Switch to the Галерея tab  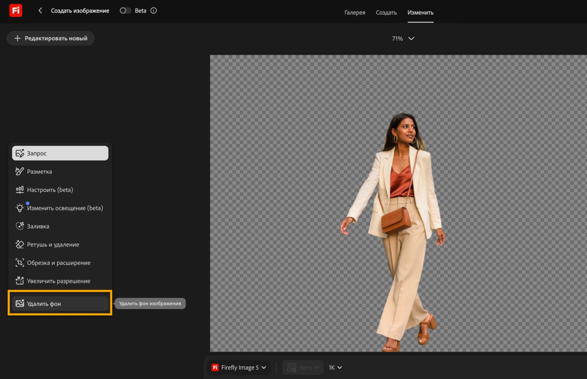(355, 13)
